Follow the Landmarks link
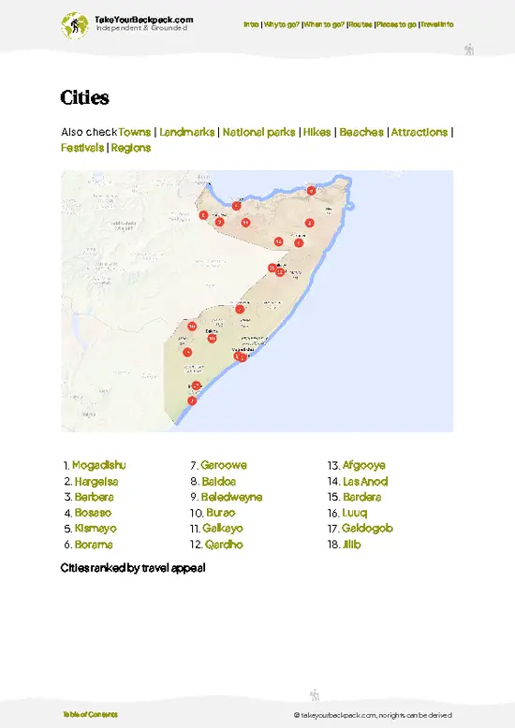Screen dimensions: 515x728 [187, 132]
